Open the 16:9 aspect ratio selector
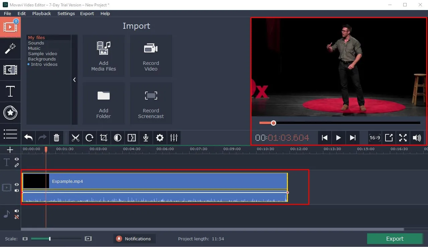The height and width of the screenshot is (247, 428). [x=375, y=138]
